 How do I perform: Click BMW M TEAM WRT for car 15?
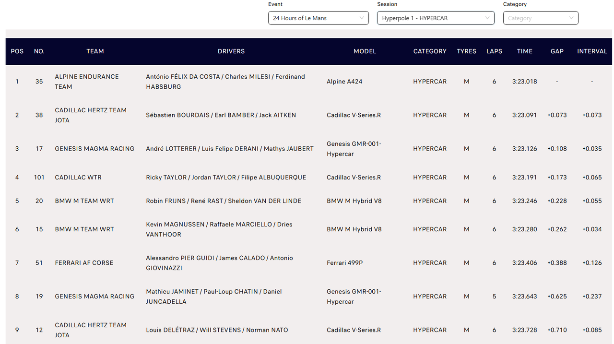(x=84, y=229)
